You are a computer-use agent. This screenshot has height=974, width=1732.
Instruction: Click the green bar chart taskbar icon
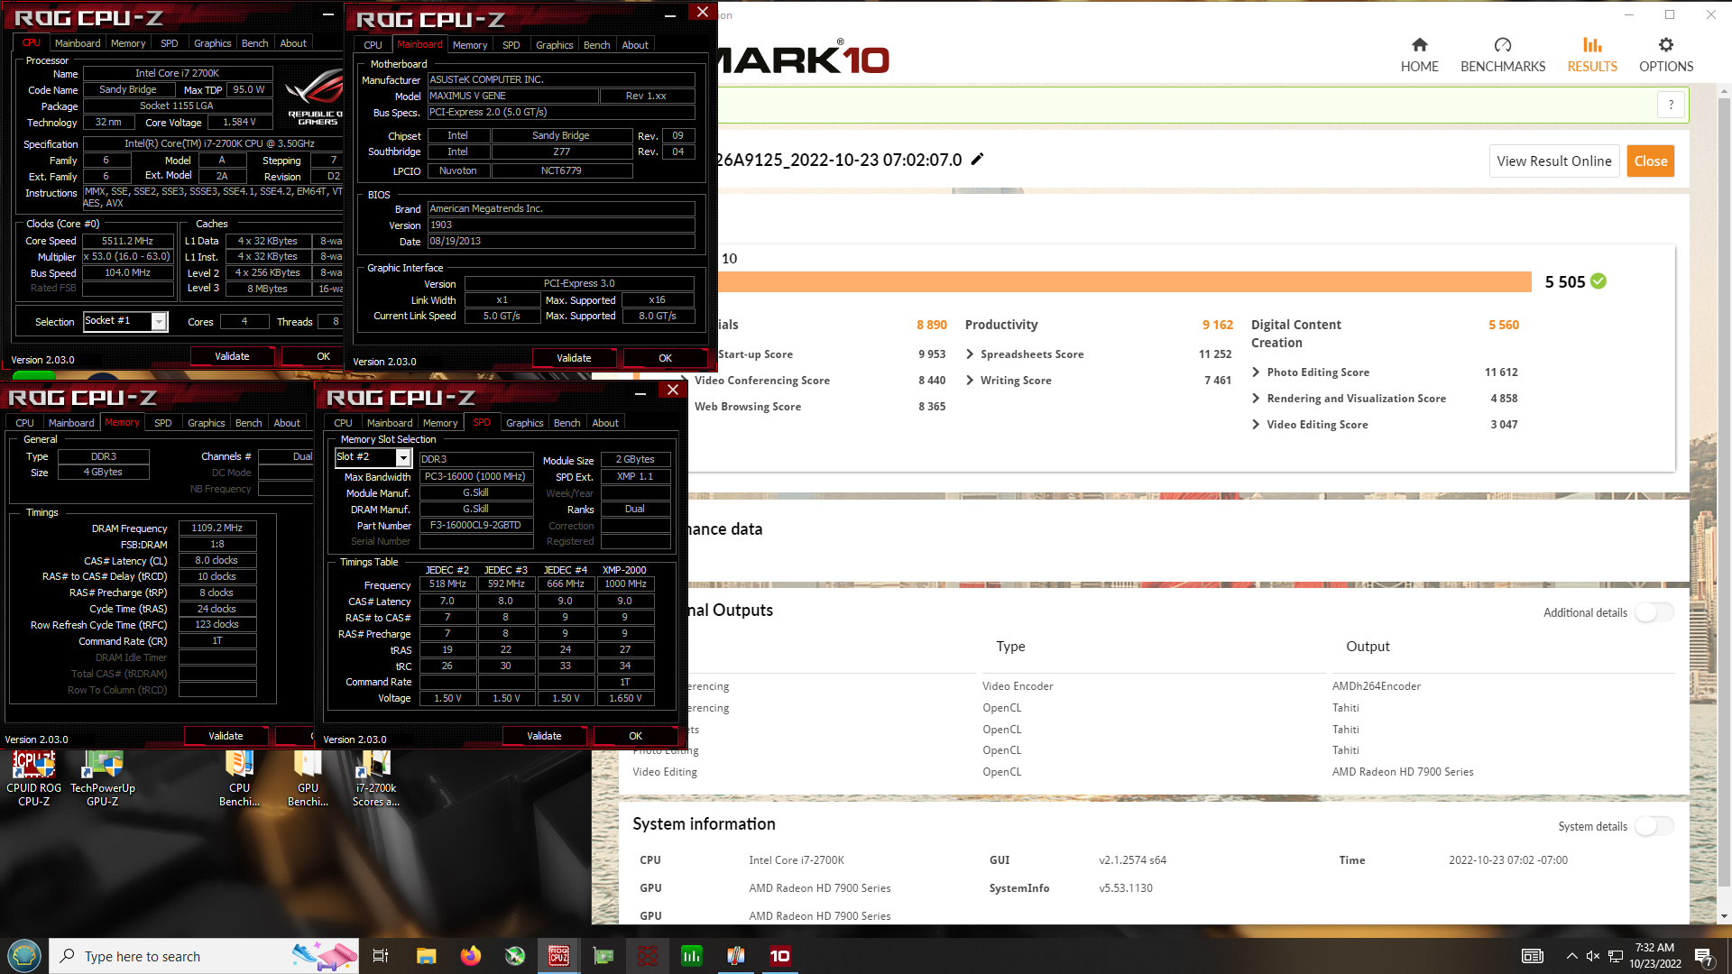tap(691, 956)
